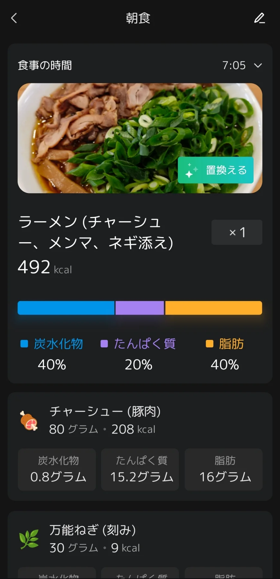Viewport: 280px width, 579px height.
Task: Tap the 脂肪 16グラム nutrient box
Action: pyautogui.click(x=224, y=469)
